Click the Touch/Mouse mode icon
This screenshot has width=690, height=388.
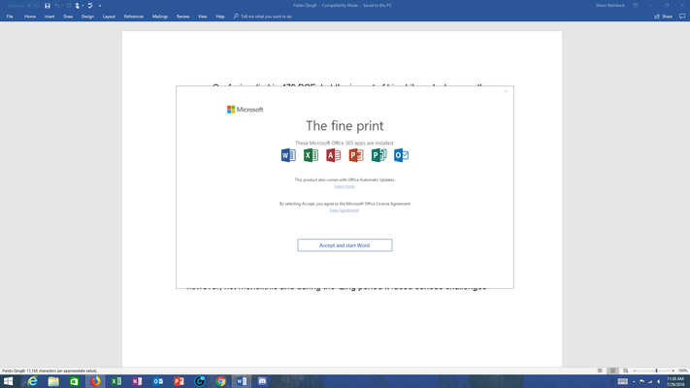(78, 6)
